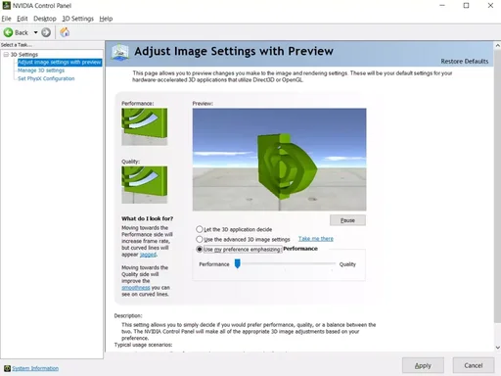Open the Back history dropdown arrow
Screen dimensions: 501x376
click(x=35, y=32)
